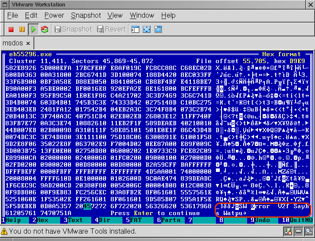315x241 pixels.
Task: Open the Power menu
Action: pos(54,16)
